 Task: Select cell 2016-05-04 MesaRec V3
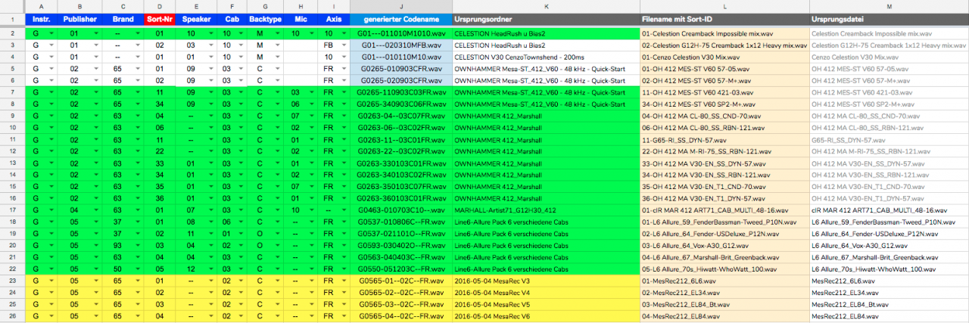coord(545,281)
